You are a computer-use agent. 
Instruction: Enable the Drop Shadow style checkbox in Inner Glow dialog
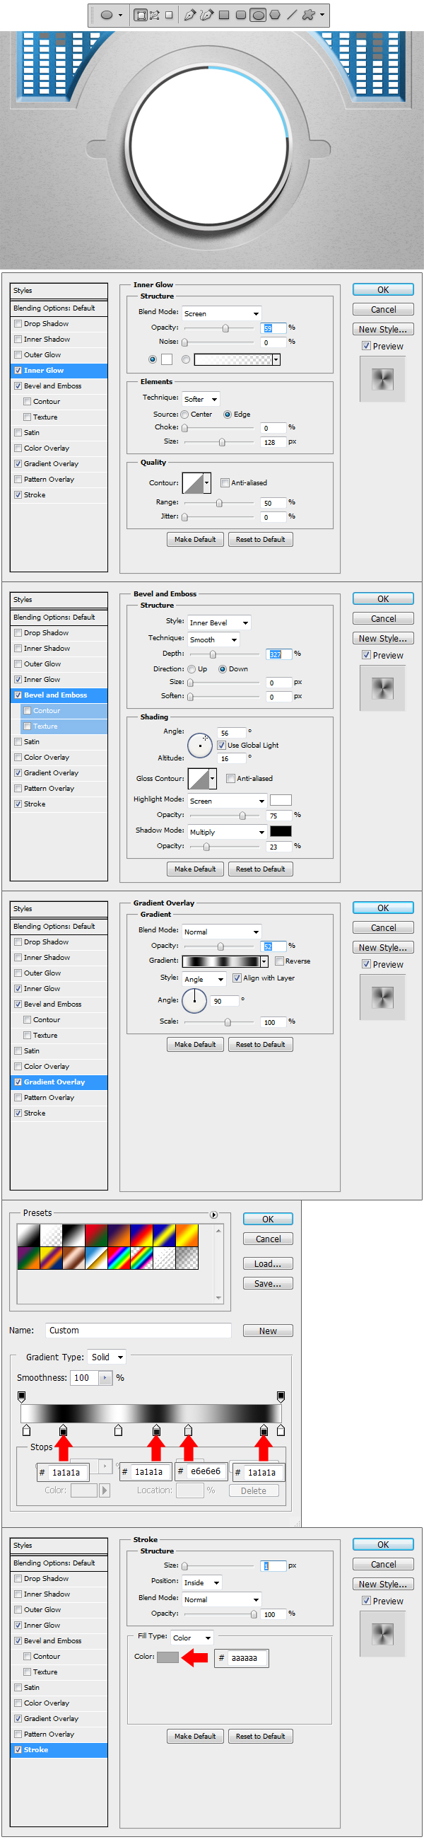tap(18, 324)
